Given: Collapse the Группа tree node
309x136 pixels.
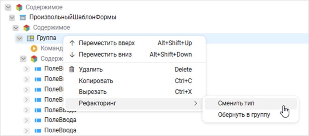Looking at the screenshot, I should coord(20,38).
